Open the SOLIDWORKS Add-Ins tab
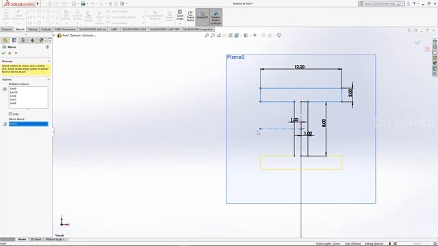Image resolution: width=438 pixels, height=246 pixels. coord(93,29)
